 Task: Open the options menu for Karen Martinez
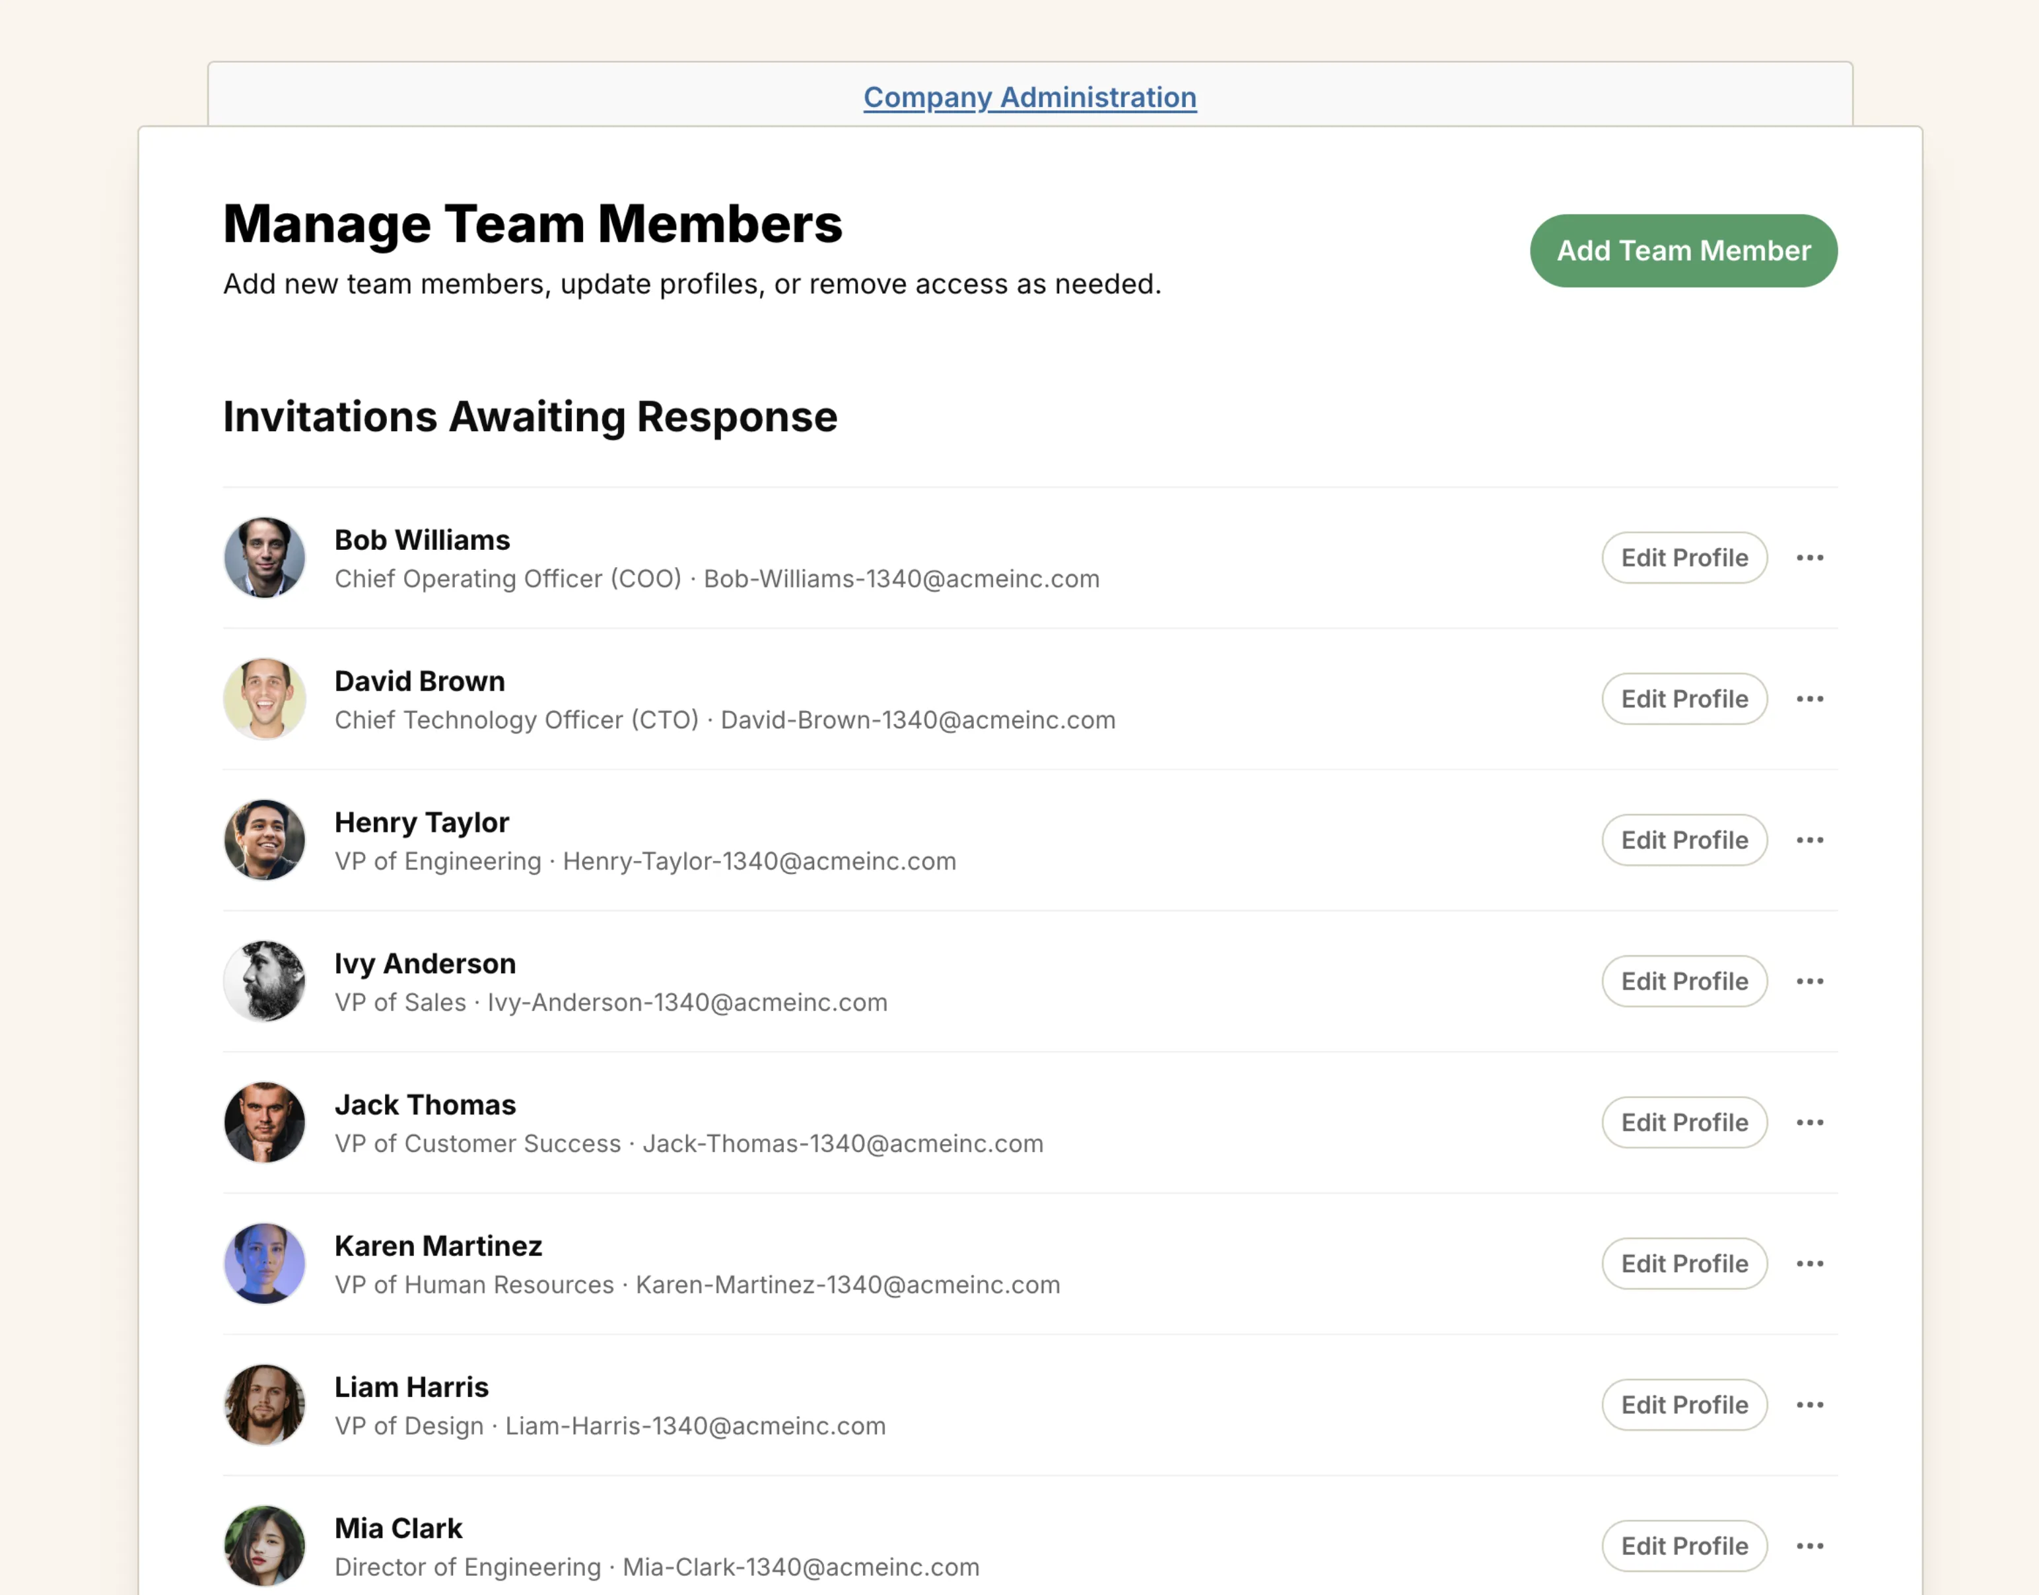tap(1810, 1264)
